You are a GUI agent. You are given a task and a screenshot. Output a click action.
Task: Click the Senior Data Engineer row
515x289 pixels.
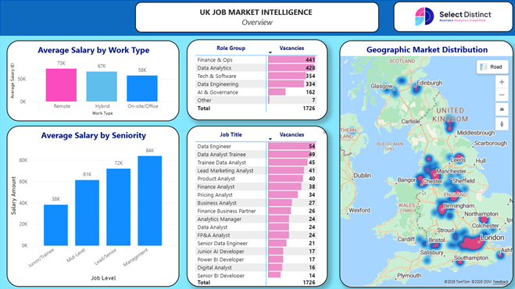pos(256,244)
